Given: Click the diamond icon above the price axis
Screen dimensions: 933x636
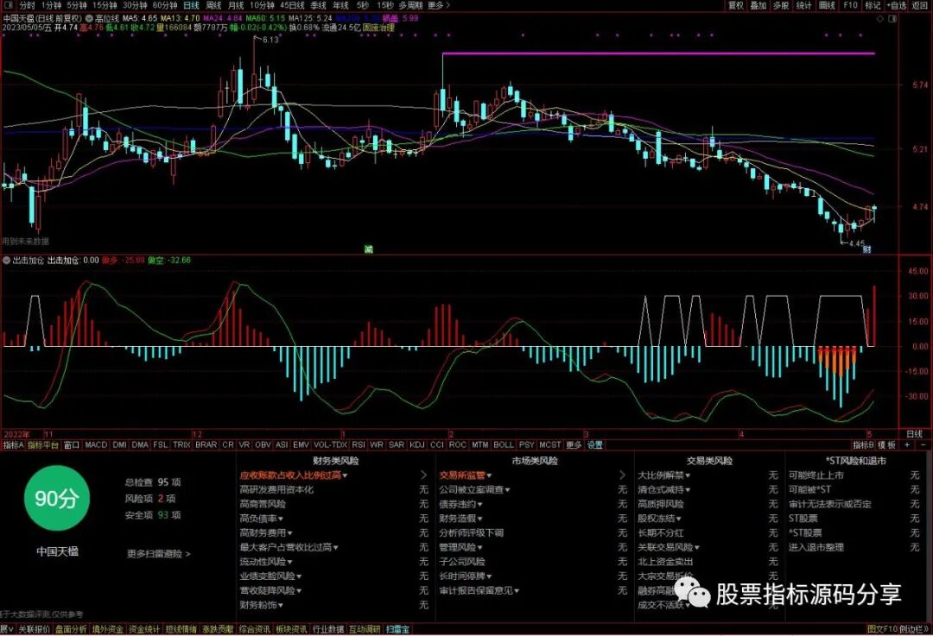Looking at the screenshot, I should tap(881, 18).
